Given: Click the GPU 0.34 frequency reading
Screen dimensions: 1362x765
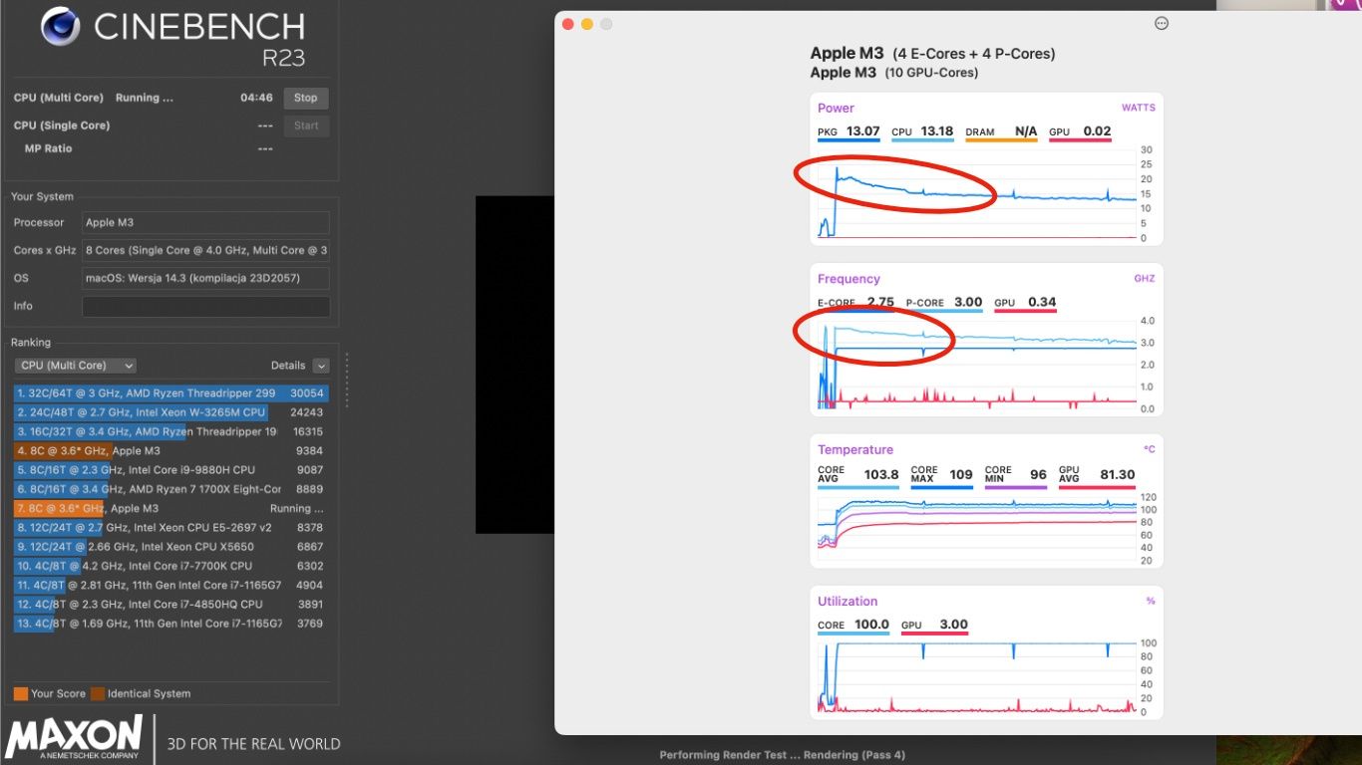Looking at the screenshot, I should coord(1025,303).
